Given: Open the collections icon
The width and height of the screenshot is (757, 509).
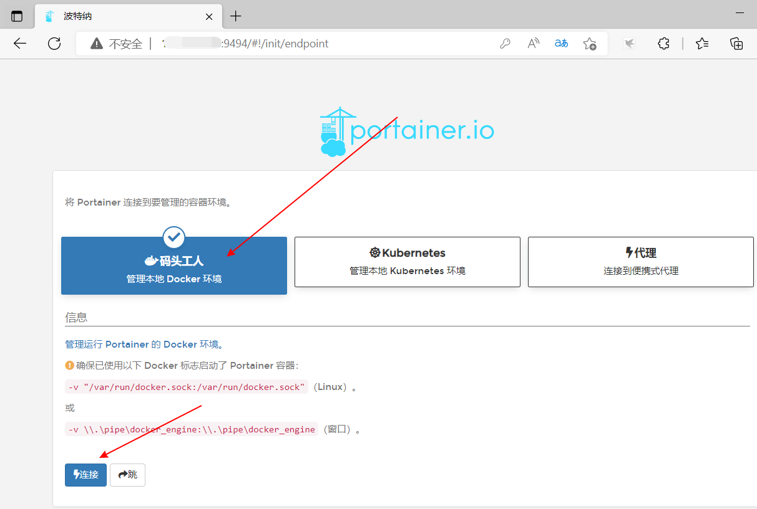Looking at the screenshot, I should [x=736, y=44].
